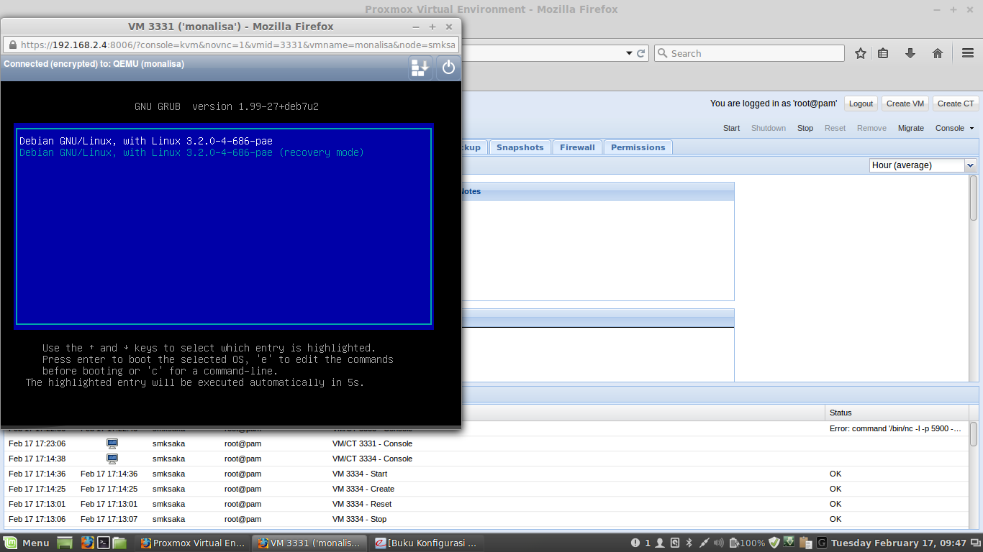Go to the Firefox home page icon

coord(938,53)
